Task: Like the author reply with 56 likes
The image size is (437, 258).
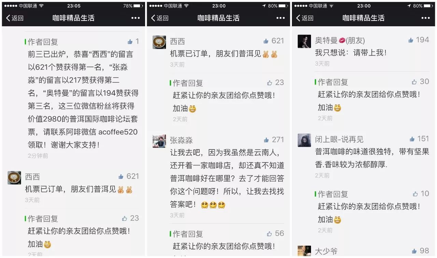Action: point(269,234)
